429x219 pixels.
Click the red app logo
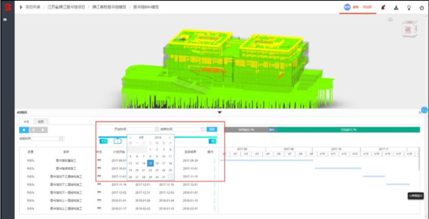pyautogui.click(x=8, y=7)
